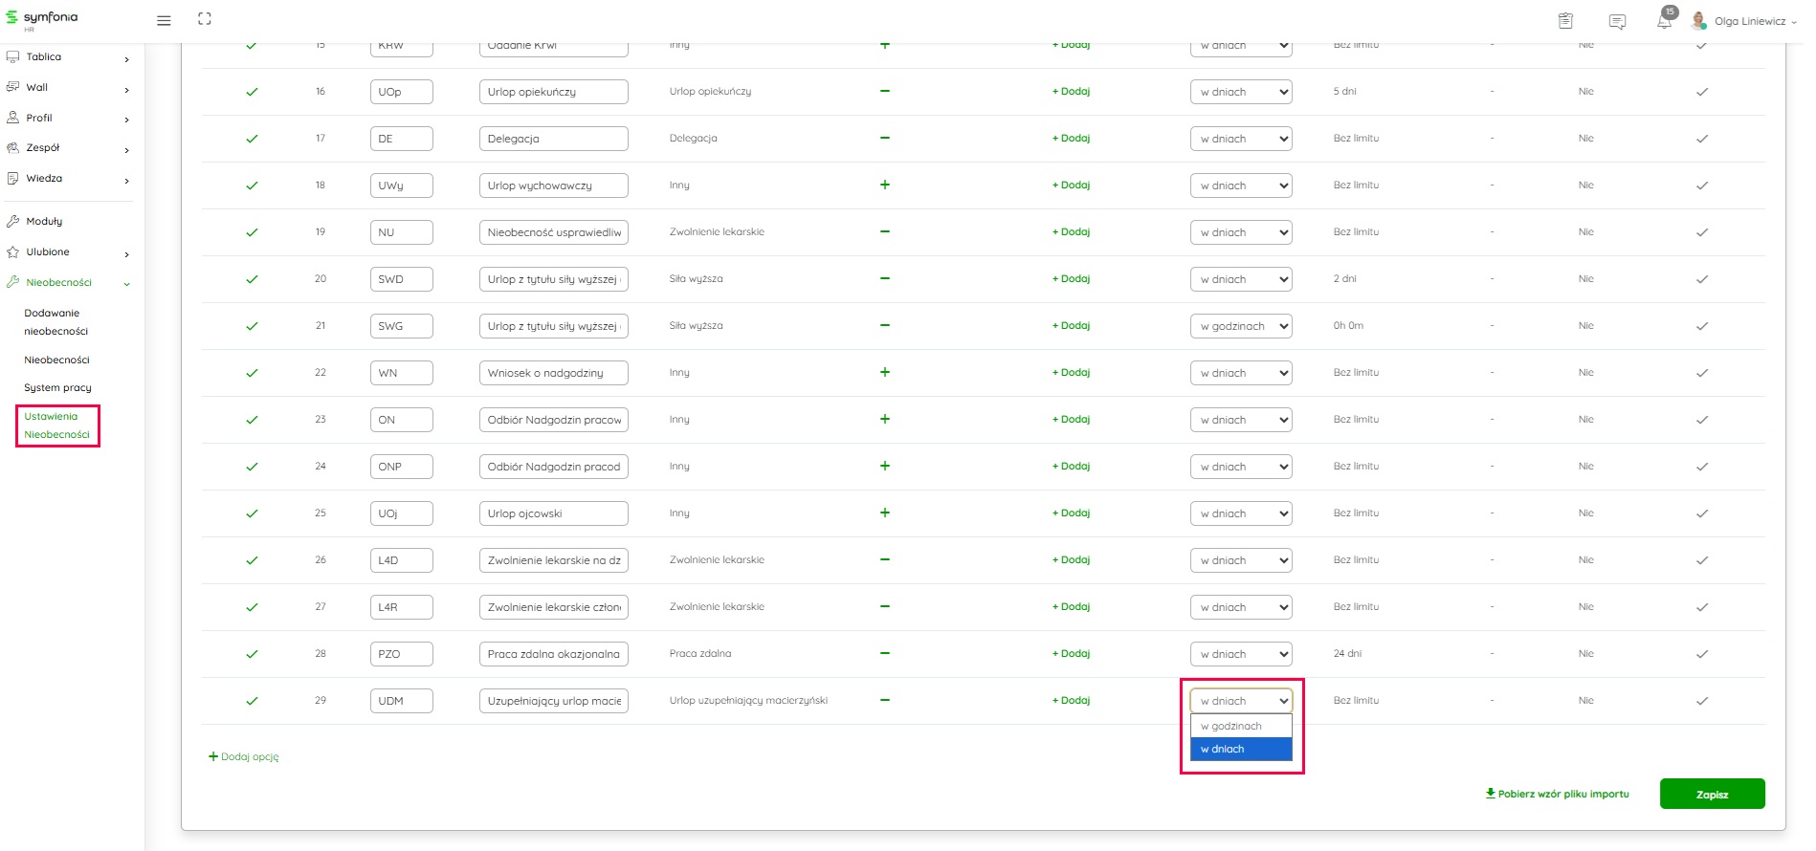Click the green Zapisz button
Image resolution: width=1816 pixels, height=851 pixels.
click(1712, 794)
